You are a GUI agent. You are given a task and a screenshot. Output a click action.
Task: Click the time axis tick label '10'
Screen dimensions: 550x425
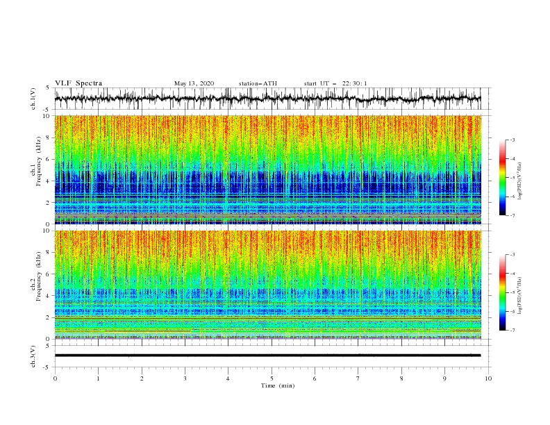click(488, 378)
